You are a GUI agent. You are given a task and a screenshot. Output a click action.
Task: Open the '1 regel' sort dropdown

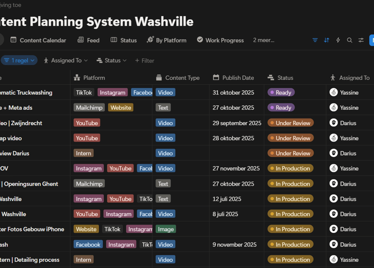pyautogui.click(x=19, y=60)
